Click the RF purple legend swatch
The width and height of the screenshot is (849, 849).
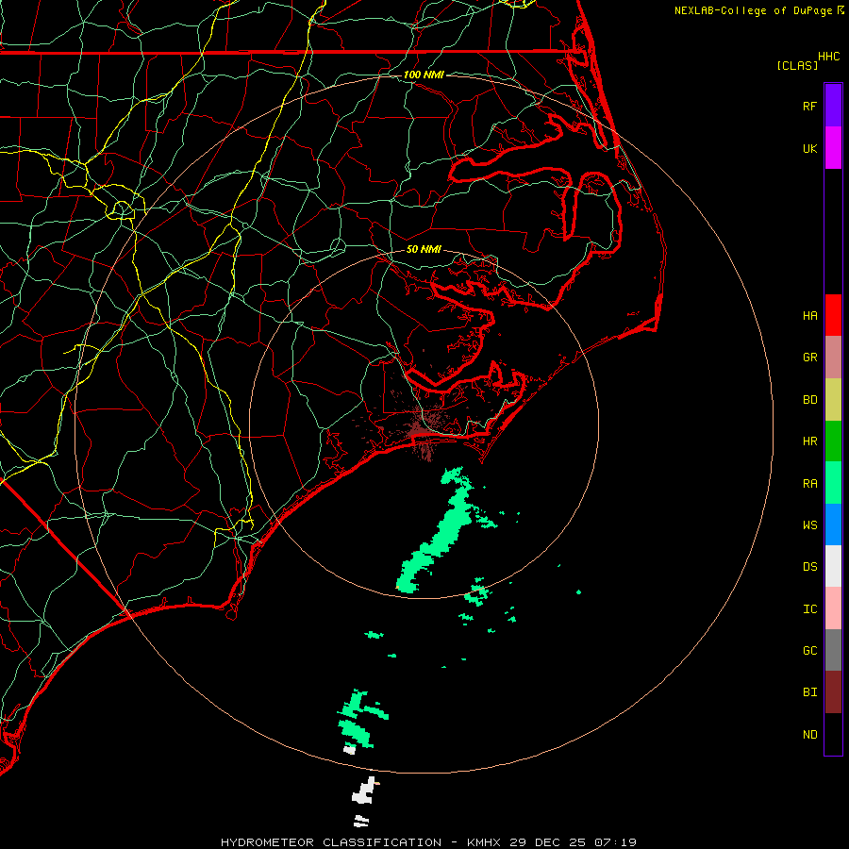[x=833, y=106]
